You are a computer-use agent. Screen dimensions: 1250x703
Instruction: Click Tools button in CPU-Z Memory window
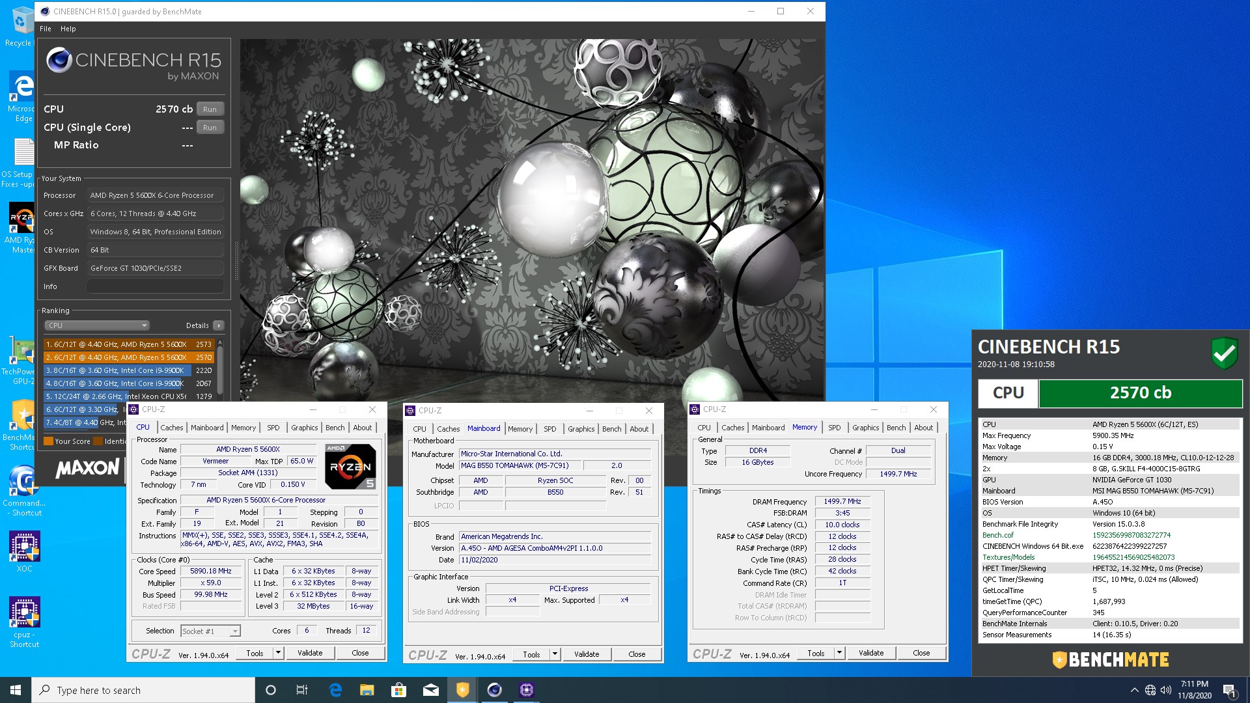click(816, 653)
